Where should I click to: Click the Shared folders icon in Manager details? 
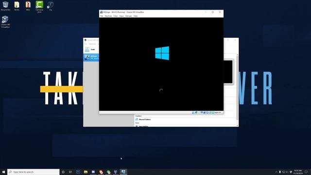pyautogui.click(x=137, y=120)
